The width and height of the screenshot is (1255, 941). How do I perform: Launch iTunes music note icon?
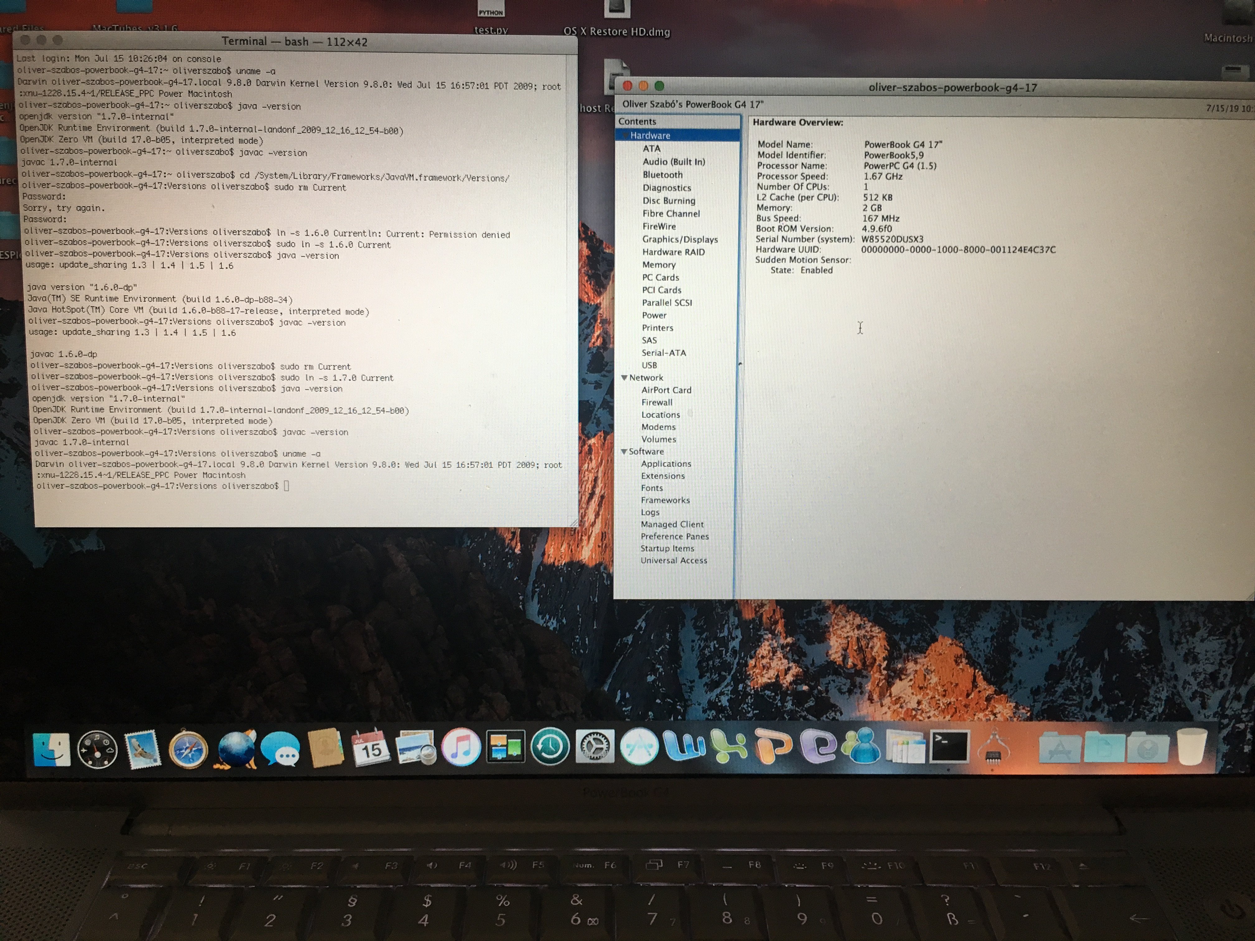click(x=461, y=747)
